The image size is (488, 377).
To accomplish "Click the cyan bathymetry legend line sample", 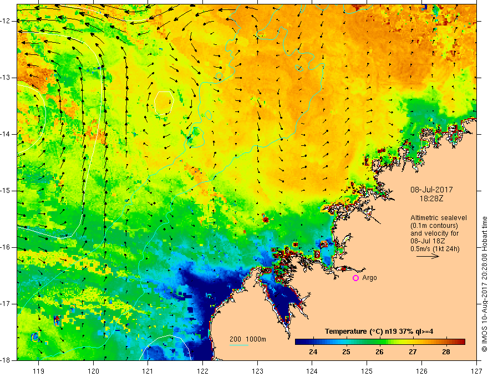I will point(238,345).
